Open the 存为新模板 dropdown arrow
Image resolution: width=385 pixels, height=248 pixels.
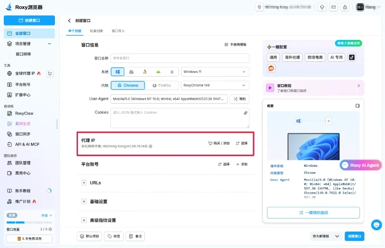coord(337,236)
